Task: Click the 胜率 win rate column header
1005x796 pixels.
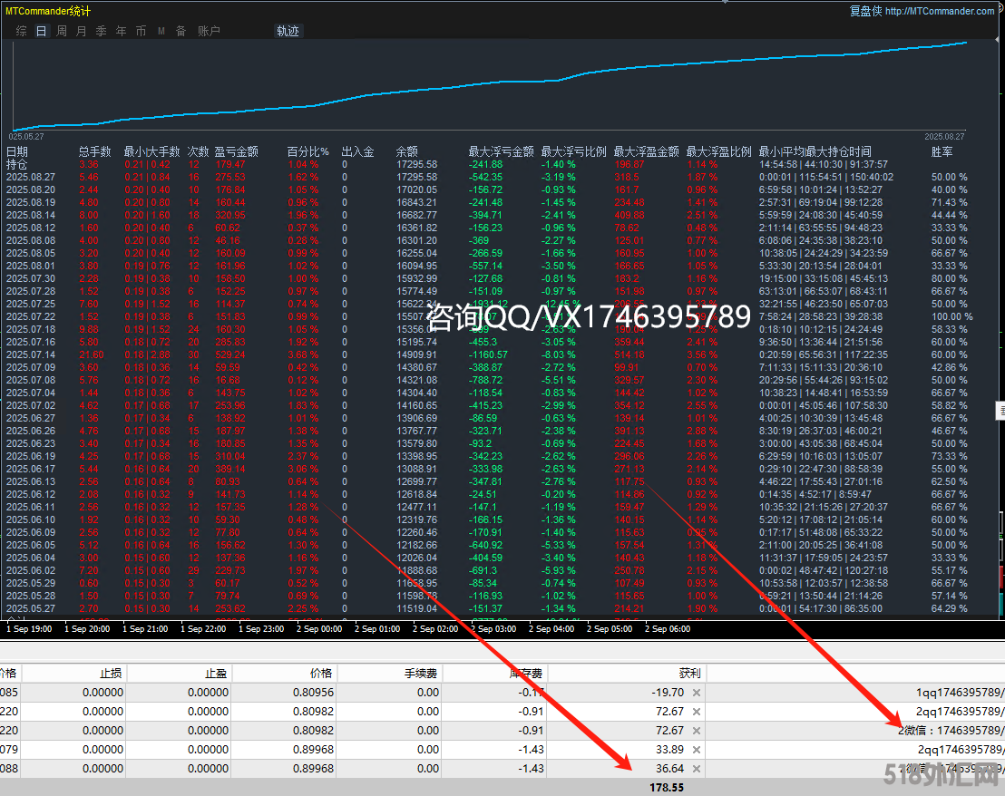Action: pyautogui.click(x=942, y=151)
